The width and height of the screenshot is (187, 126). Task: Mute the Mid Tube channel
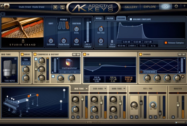pyautogui.click(x=73, y=117)
